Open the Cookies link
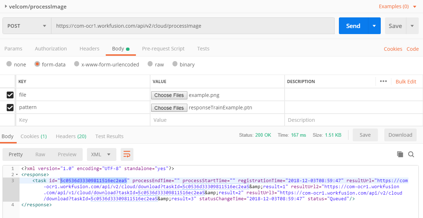423x218 pixels. tap(393, 49)
